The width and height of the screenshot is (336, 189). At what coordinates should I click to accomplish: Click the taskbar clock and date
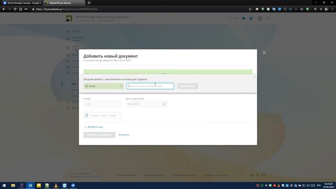(x=329, y=185)
